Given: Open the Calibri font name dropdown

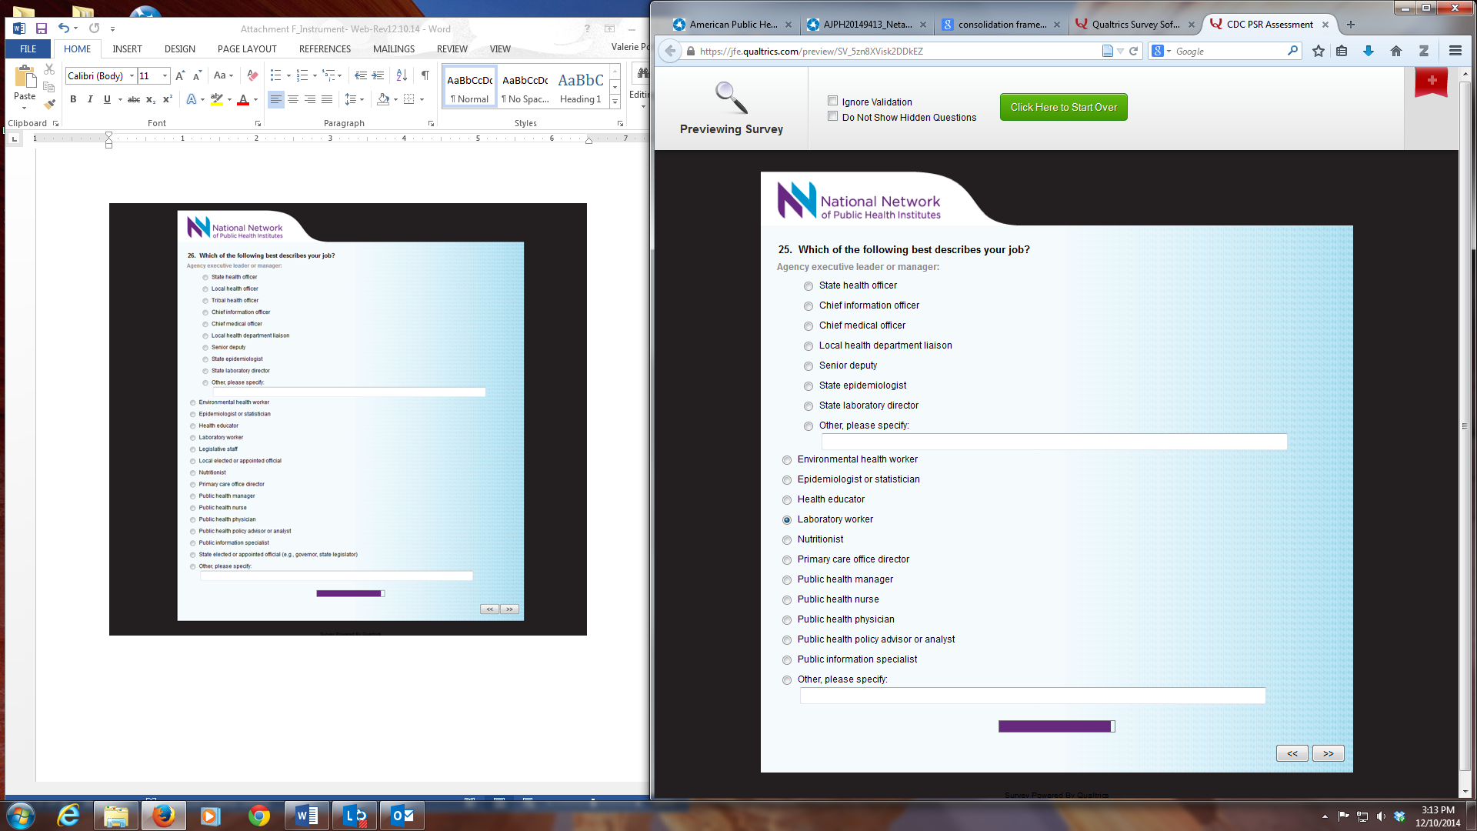Looking at the screenshot, I should click(x=132, y=75).
